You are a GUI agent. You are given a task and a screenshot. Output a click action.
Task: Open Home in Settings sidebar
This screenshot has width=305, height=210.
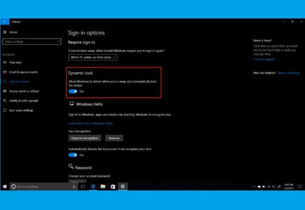pos(13,32)
